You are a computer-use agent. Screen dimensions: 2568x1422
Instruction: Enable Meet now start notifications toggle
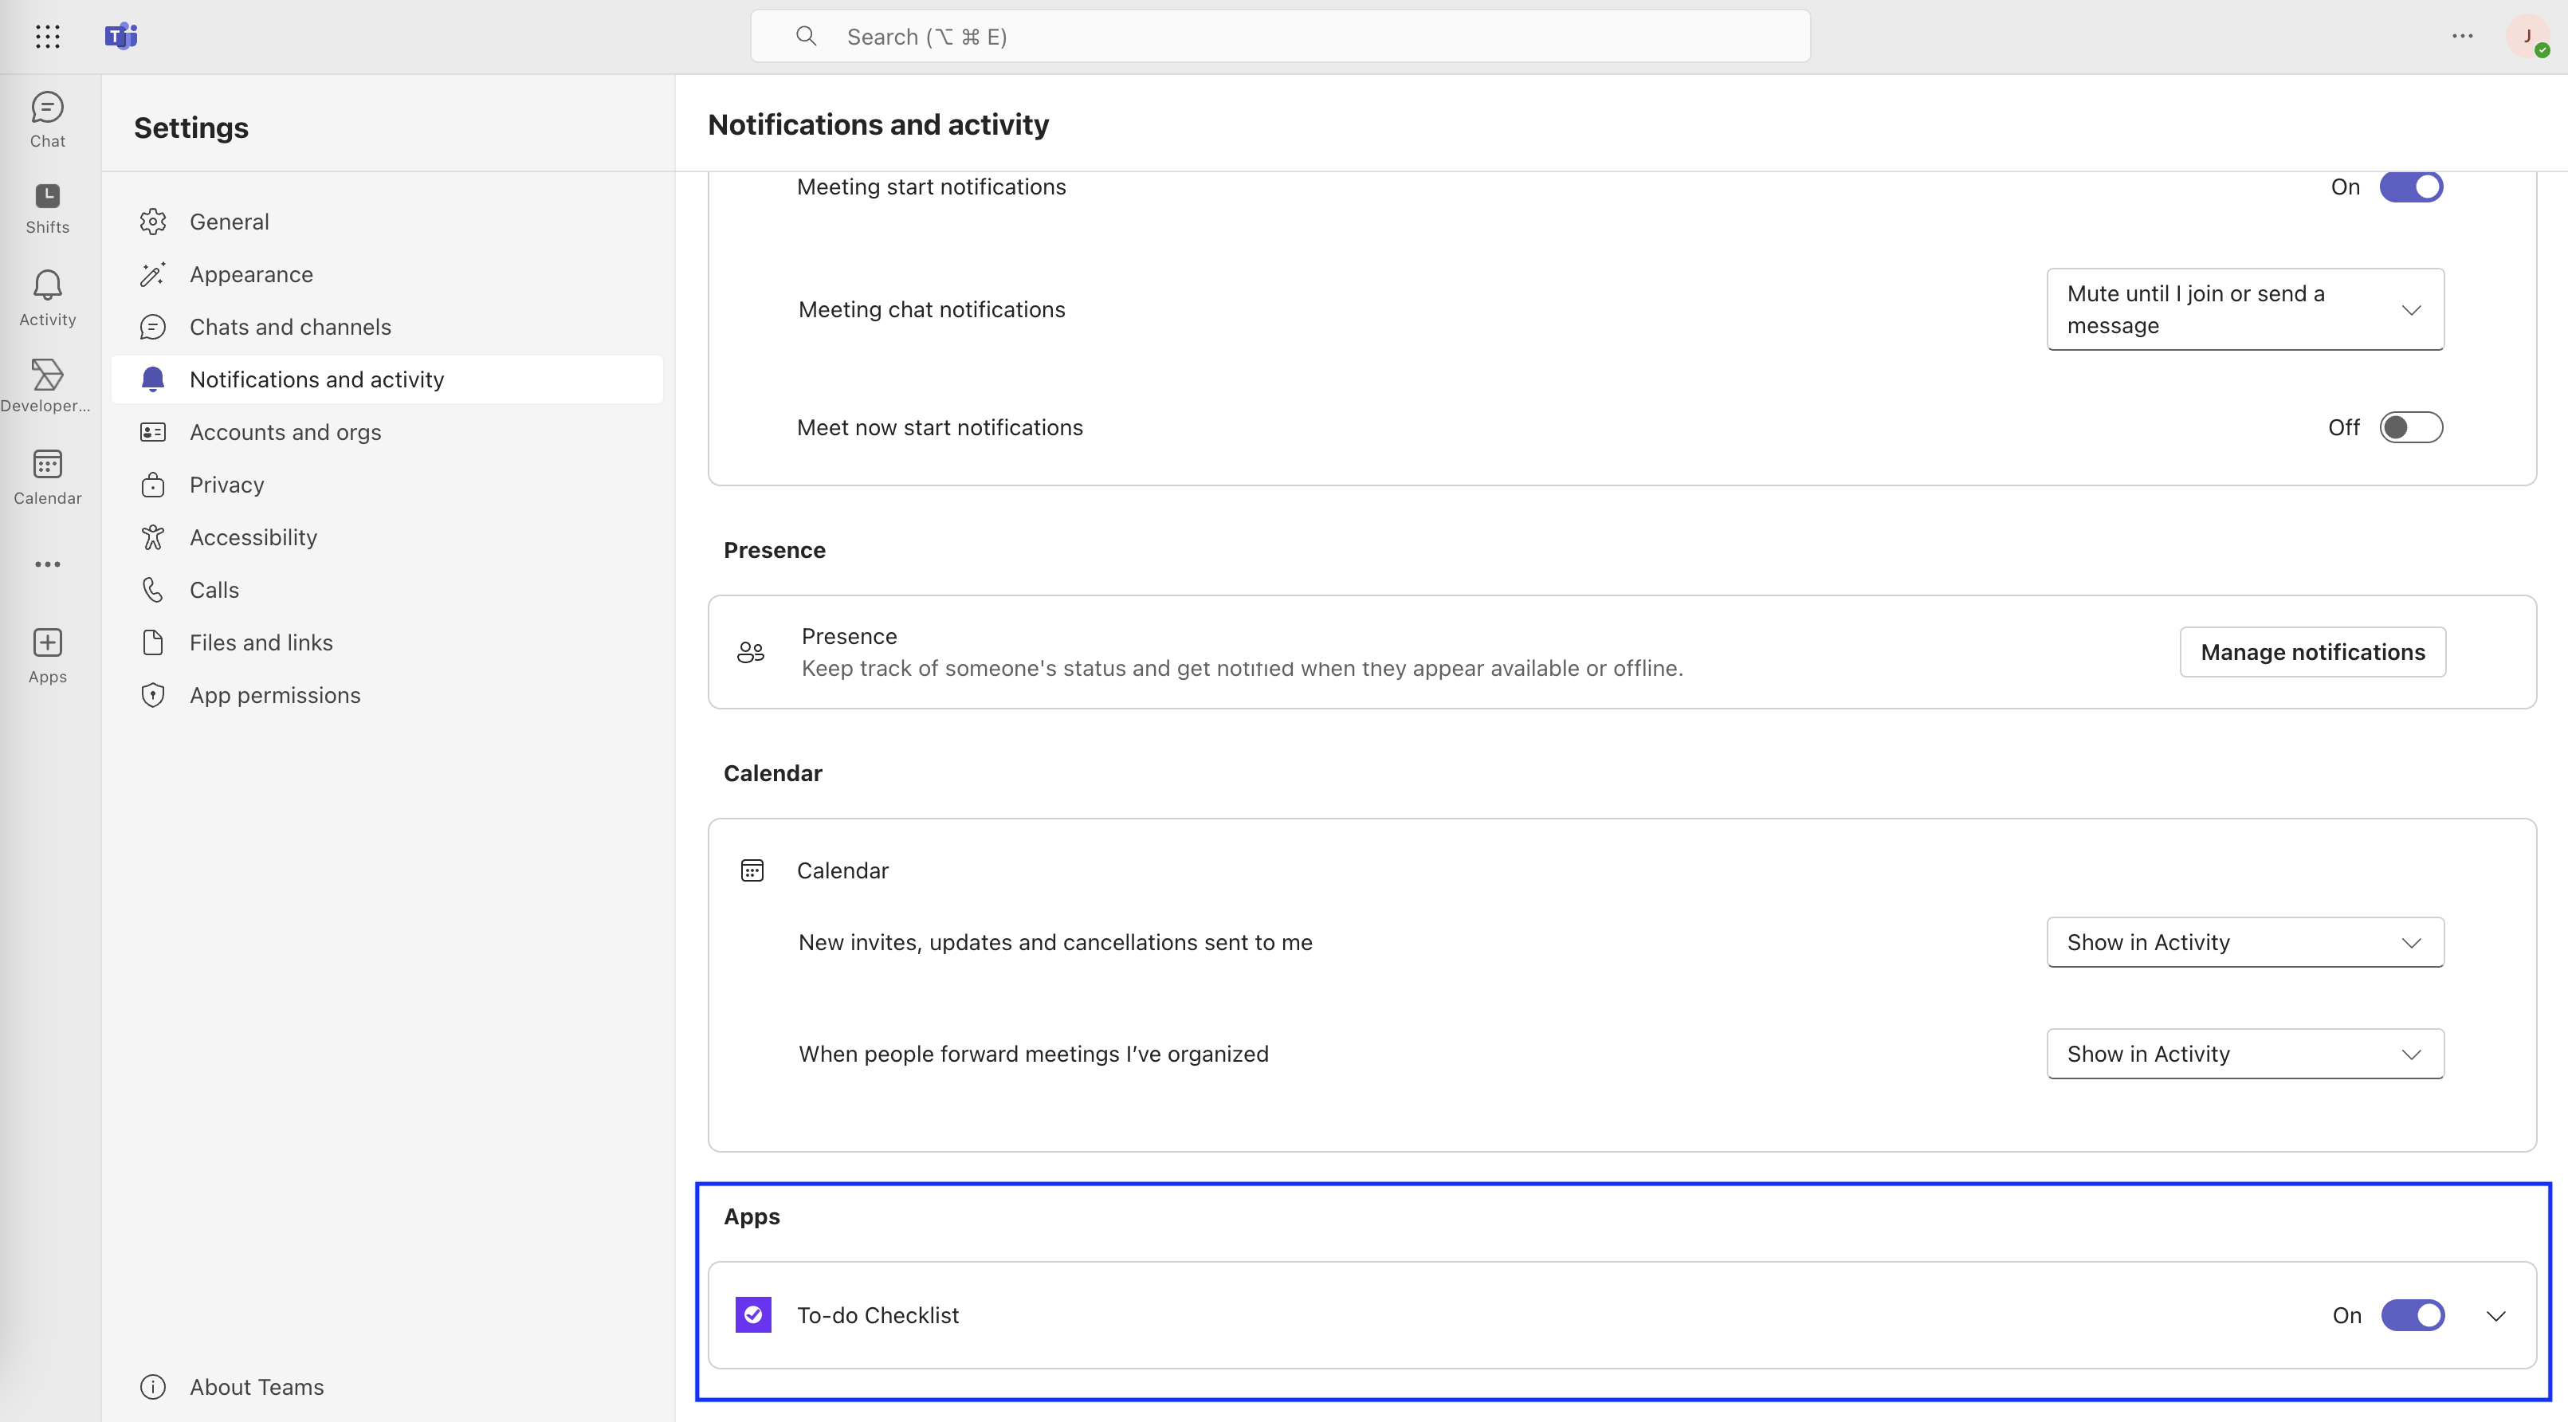click(2410, 426)
